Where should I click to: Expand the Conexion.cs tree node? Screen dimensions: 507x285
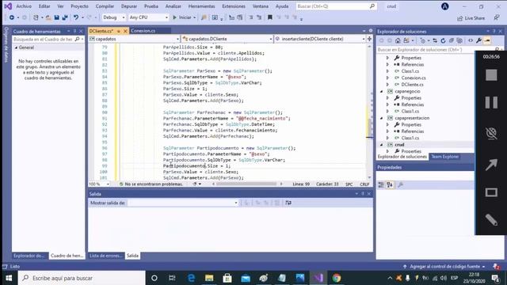387,78
